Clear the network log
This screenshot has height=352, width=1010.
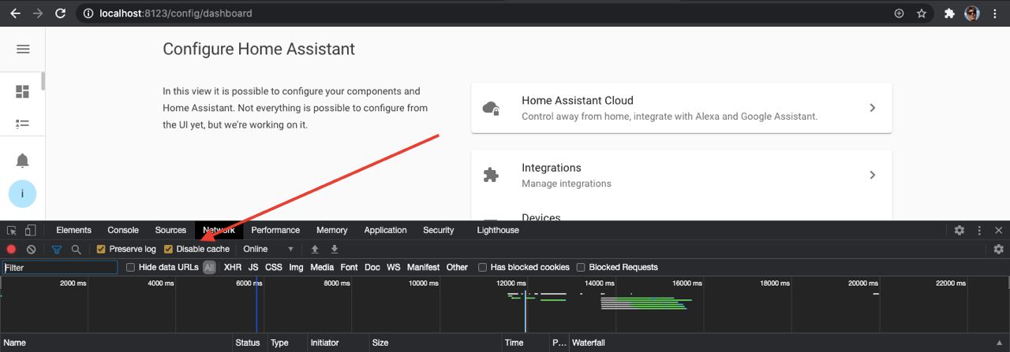pos(31,249)
